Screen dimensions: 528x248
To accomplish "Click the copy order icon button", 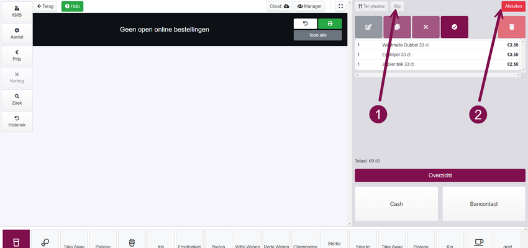I will [397, 27].
